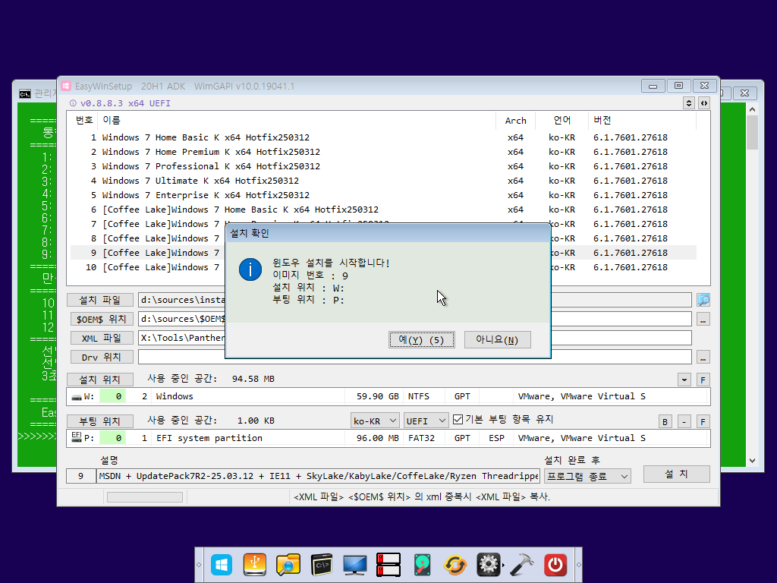
Task: Click the 설치 파일 button
Action: (x=100, y=300)
